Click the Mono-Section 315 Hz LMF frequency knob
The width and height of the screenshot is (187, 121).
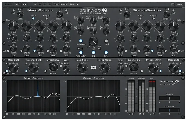(x=27, y=48)
